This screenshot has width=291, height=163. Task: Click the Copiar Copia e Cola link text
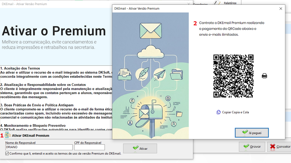pos(236,112)
